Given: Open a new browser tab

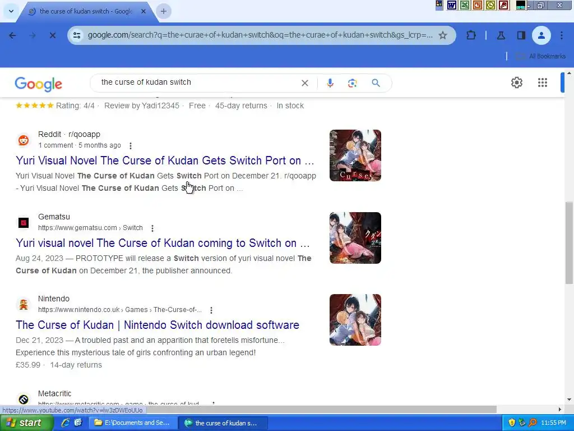Looking at the screenshot, I should (x=164, y=11).
